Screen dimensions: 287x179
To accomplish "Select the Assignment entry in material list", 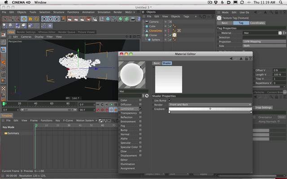I will [127, 168].
